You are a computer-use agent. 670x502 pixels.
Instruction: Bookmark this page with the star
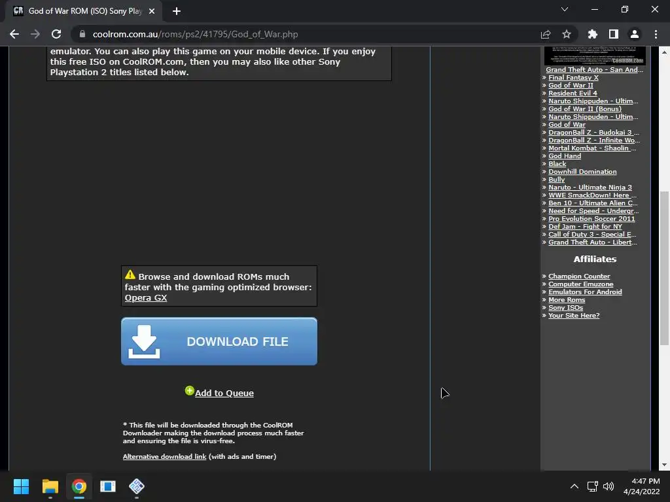point(567,34)
